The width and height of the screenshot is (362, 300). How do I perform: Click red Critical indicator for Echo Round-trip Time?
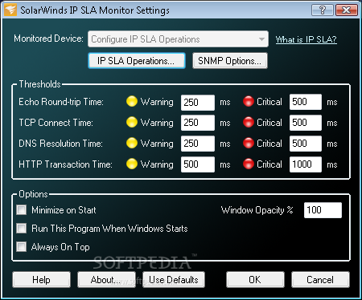click(249, 101)
